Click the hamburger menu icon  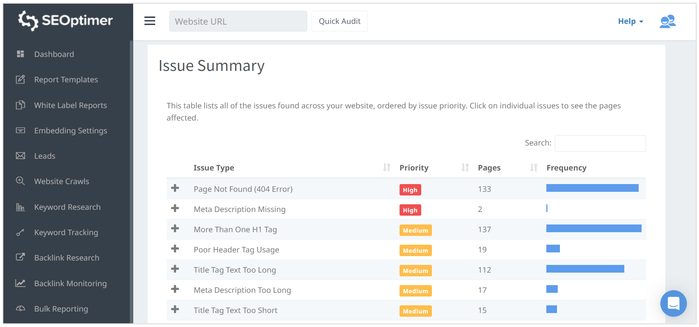coord(150,21)
